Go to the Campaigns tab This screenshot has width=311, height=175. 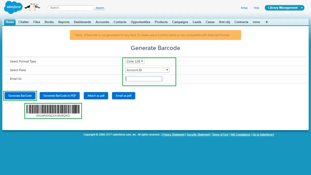[x=180, y=22]
